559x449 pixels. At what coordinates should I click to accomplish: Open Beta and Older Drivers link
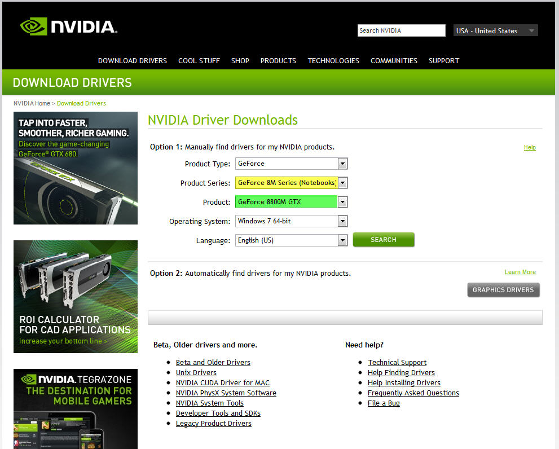coord(213,362)
